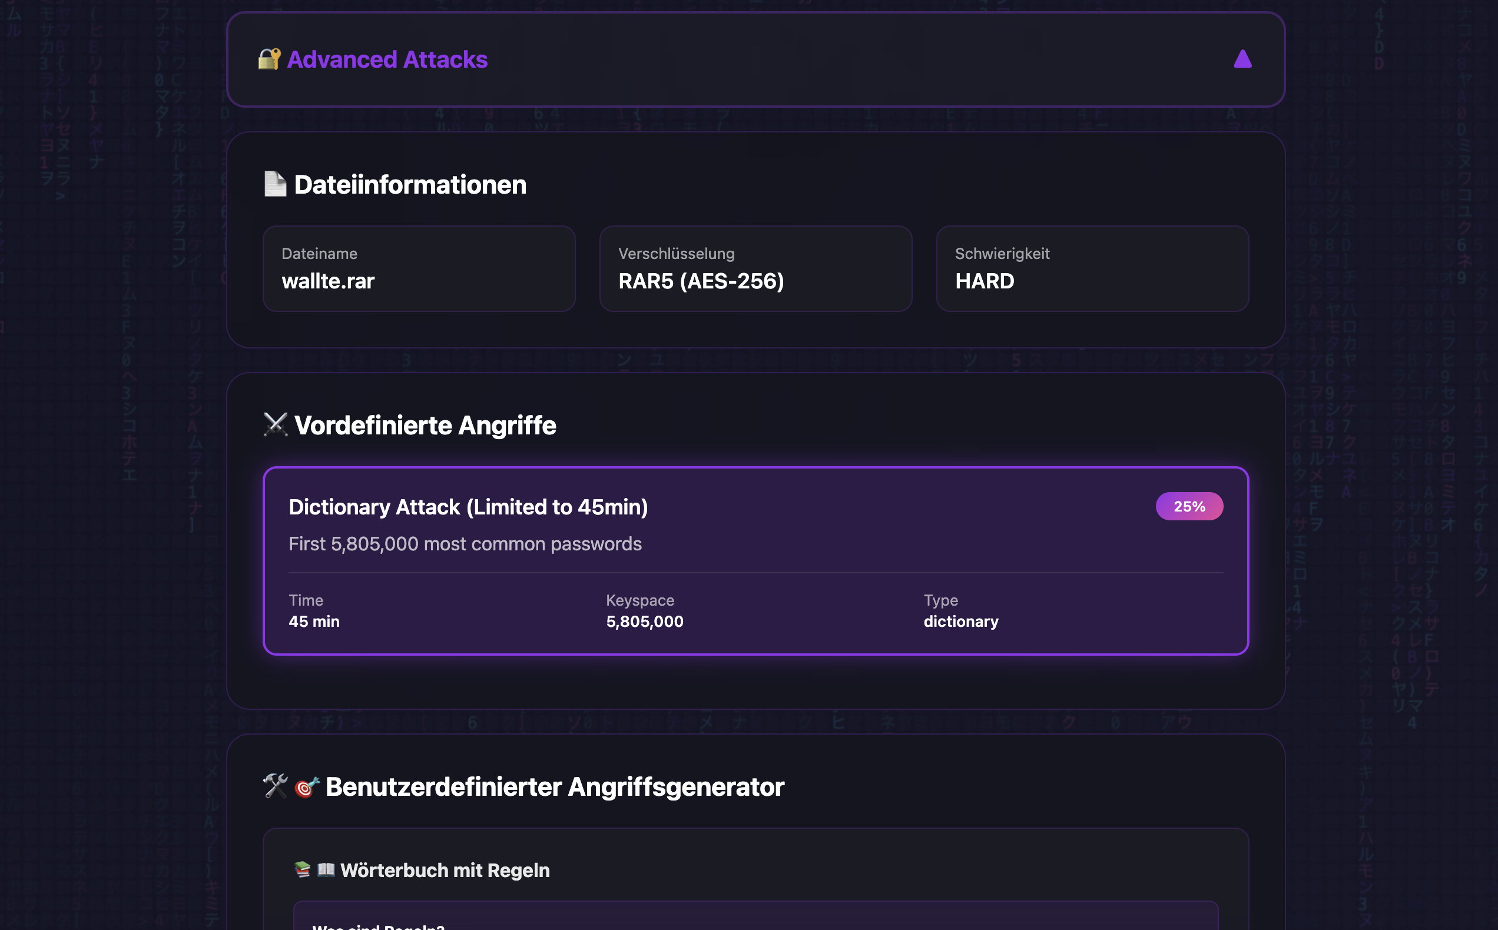The width and height of the screenshot is (1498, 930).
Task: Click the 'First 5,805,000 most common passwords' text
Action: point(465,544)
